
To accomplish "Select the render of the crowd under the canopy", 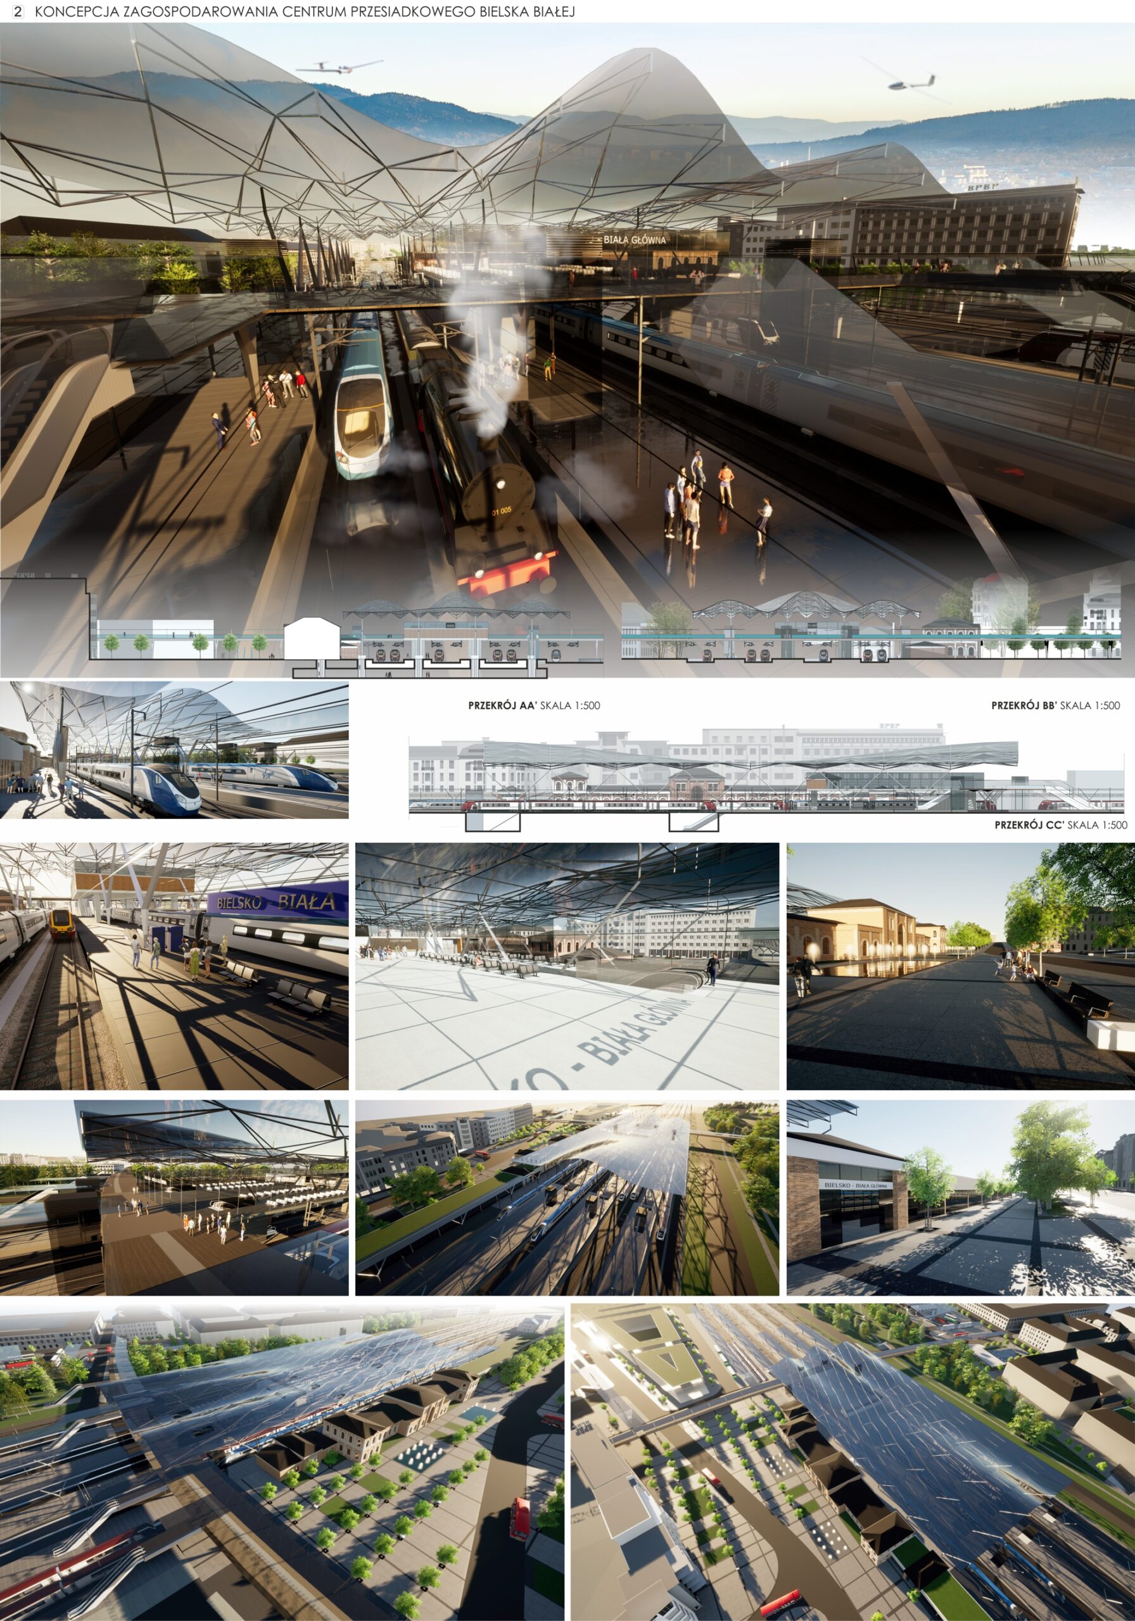I will pos(174,1197).
